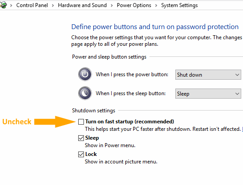Expand breadcrumb chevron after Power Options
Viewport: 243px width, 185px height.
156,5
